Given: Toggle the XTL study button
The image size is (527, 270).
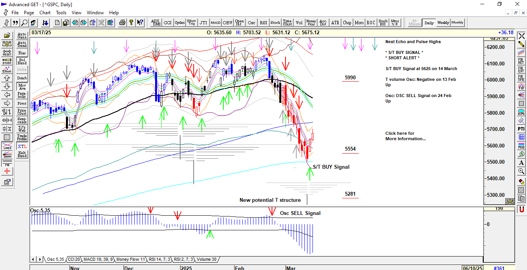Looking at the screenshot, I should (x=22, y=146).
